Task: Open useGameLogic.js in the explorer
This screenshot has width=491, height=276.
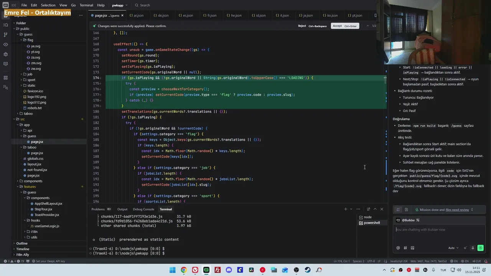Action: pos(47,226)
